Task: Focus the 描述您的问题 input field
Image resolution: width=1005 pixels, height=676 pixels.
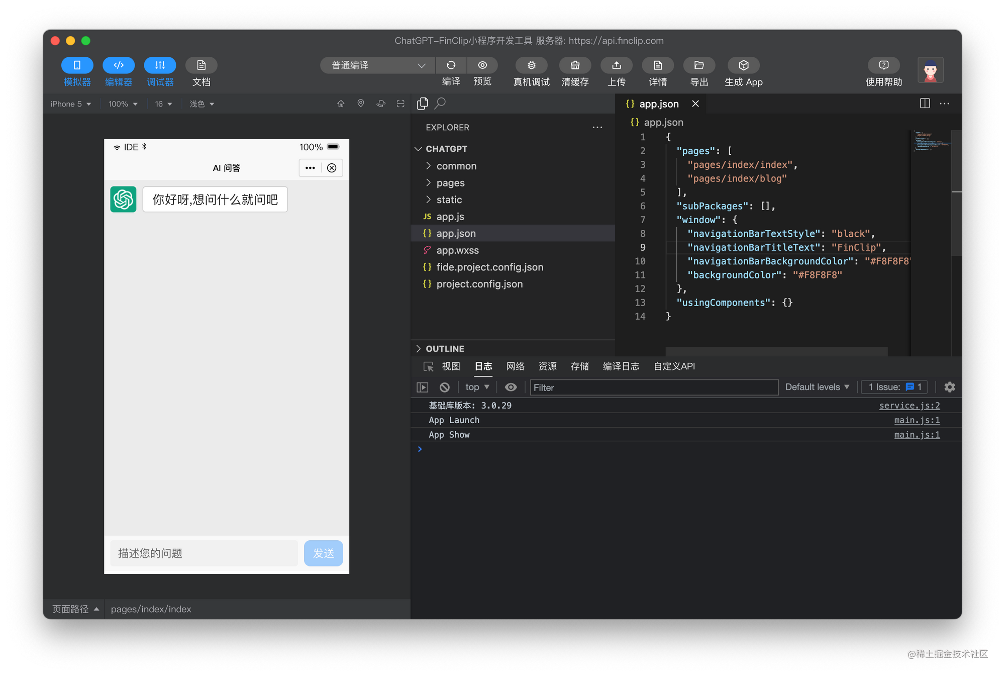Action: (204, 553)
